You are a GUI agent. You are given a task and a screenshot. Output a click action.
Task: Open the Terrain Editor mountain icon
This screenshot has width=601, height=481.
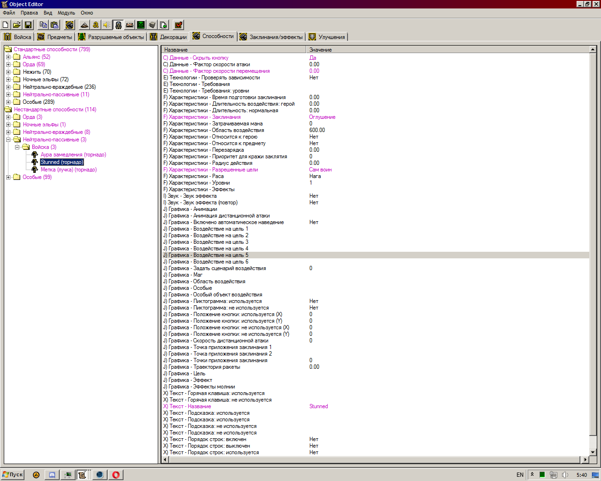(x=85, y=25)
